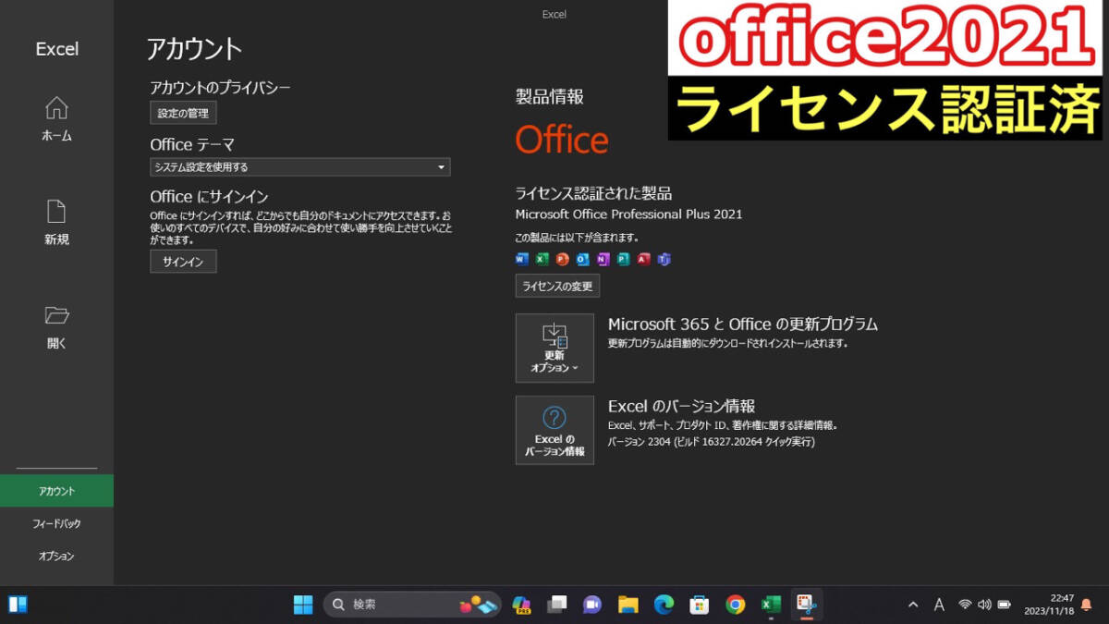The width and height of the screenshot is (1109, 624).
Task: Open Google Chrome from the taskbar
Action: coord(736,605)
